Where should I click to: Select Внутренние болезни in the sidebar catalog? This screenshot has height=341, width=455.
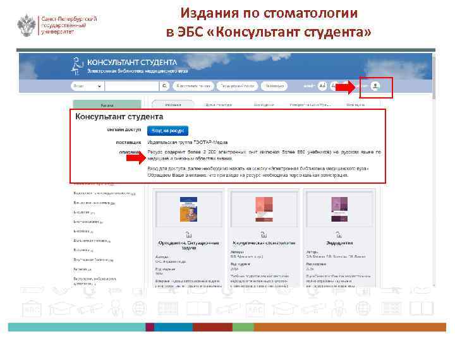click(93, 260)
